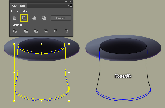Click the Outline pathfinder icon

pyautogui.click(x=56, y=32)
